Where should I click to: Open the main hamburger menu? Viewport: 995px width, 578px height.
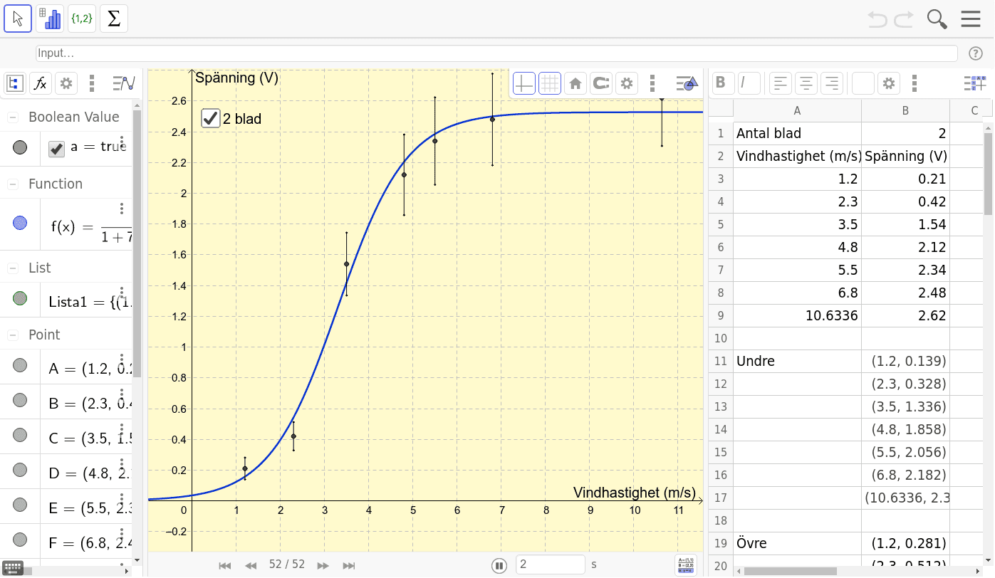click(971, 19)
